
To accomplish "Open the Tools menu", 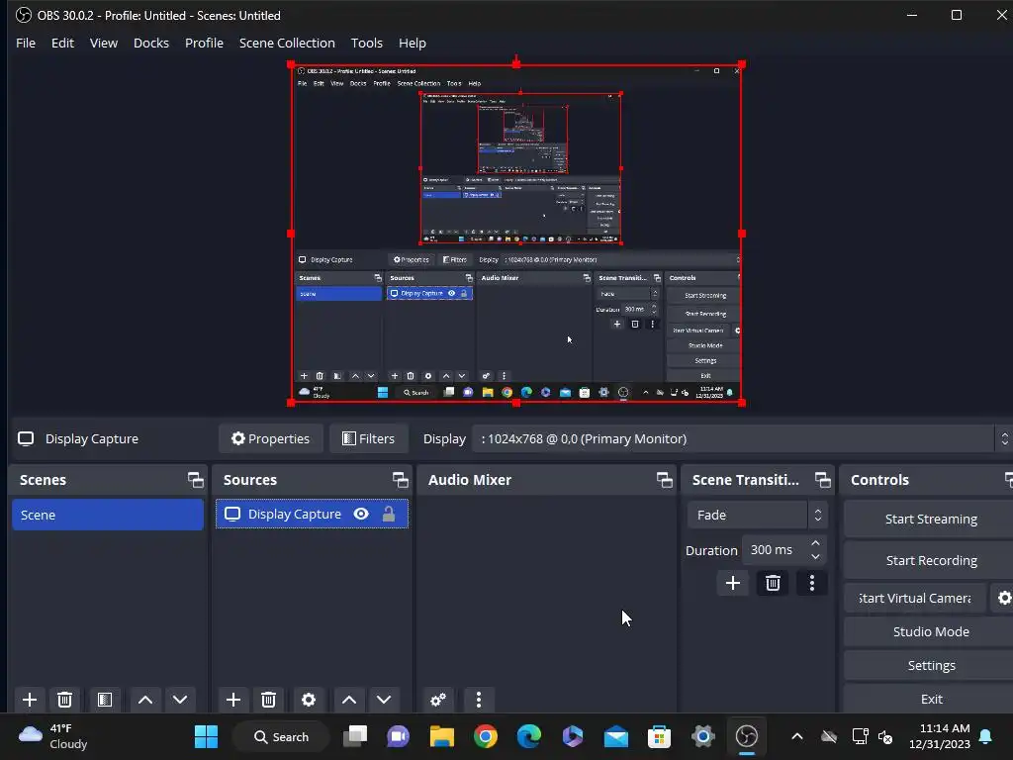I will pyautogui.click(x=366, y=43).
